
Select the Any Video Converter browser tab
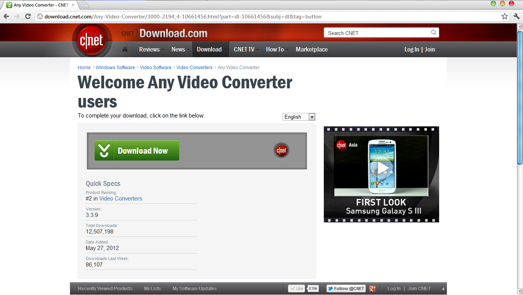tap(40, 5)
